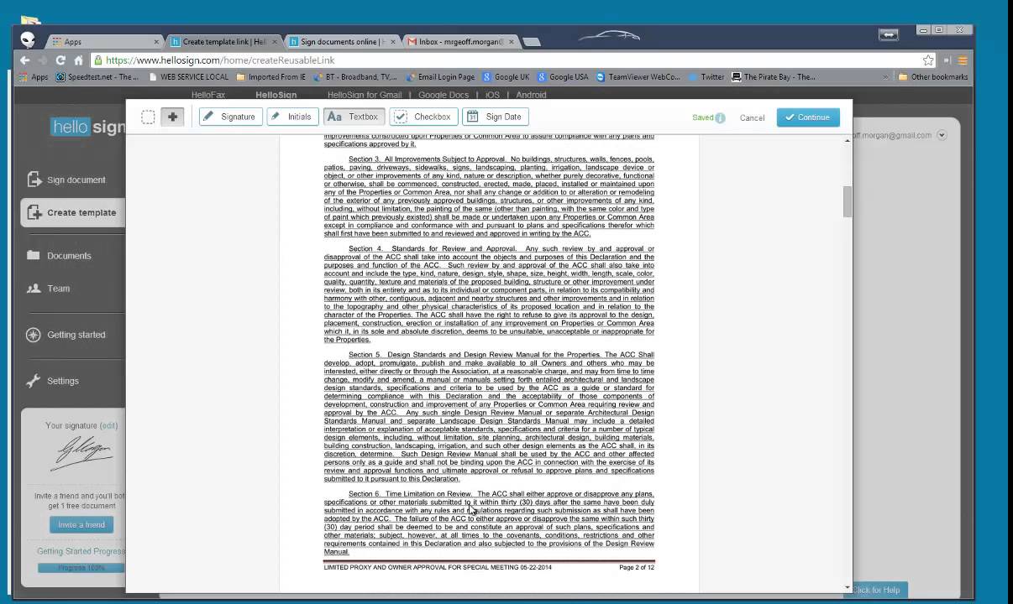This screenshot has height=604, width=1013.
Task: Open Twitter bookmark
Action: [x=706, y=77]
